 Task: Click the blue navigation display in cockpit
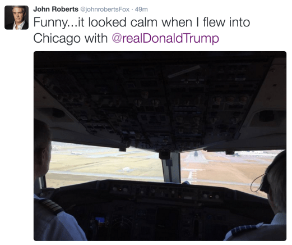coord(100,219)
